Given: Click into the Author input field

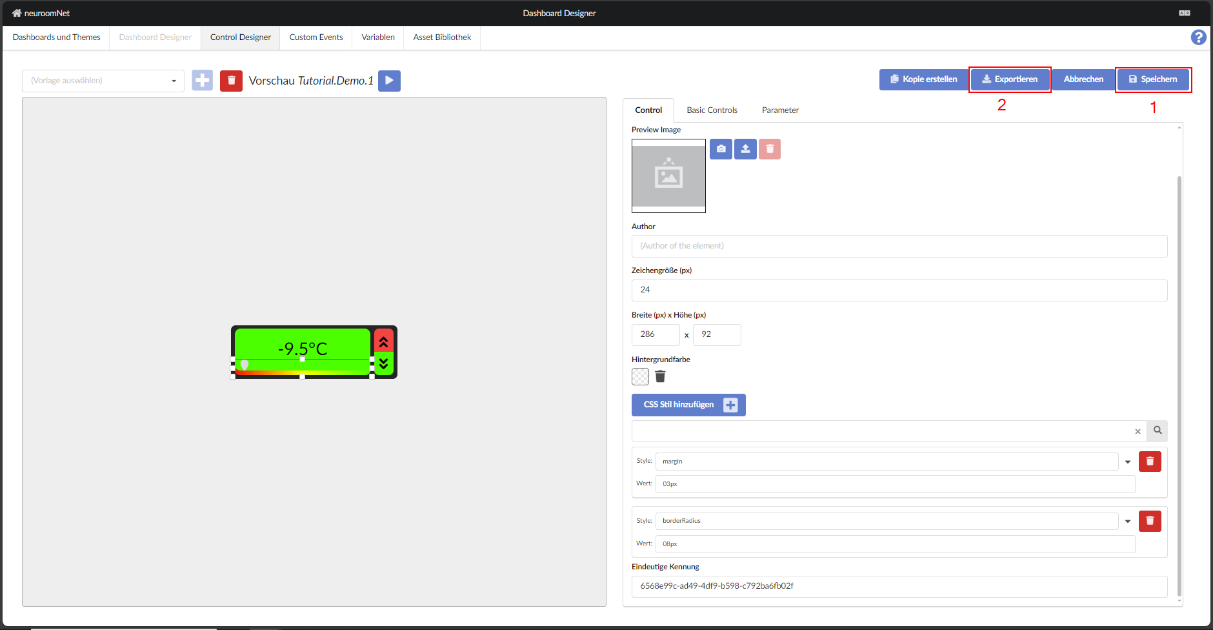Looking at the screenshot, I should tap(899, 246).
